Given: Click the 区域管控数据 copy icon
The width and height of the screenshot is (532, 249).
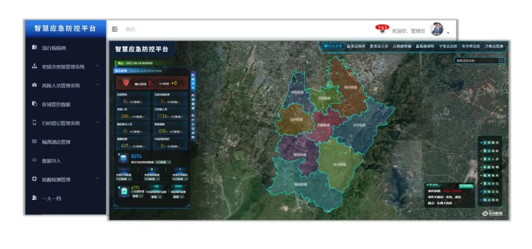Looking at the screenshot, I should tap(34, 104).
